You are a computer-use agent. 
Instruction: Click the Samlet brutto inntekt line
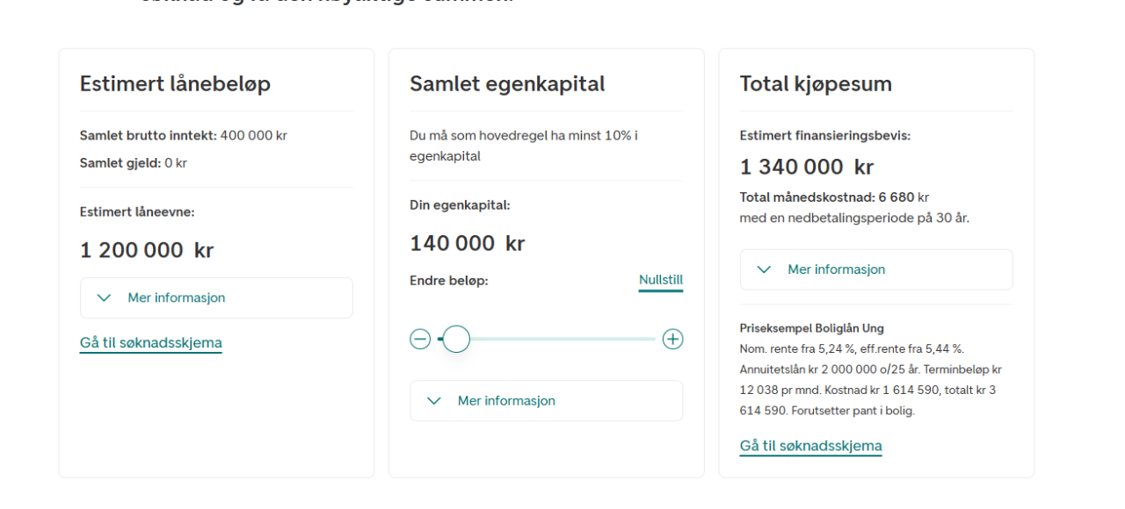pyautogui.click(x=183, y=135)
